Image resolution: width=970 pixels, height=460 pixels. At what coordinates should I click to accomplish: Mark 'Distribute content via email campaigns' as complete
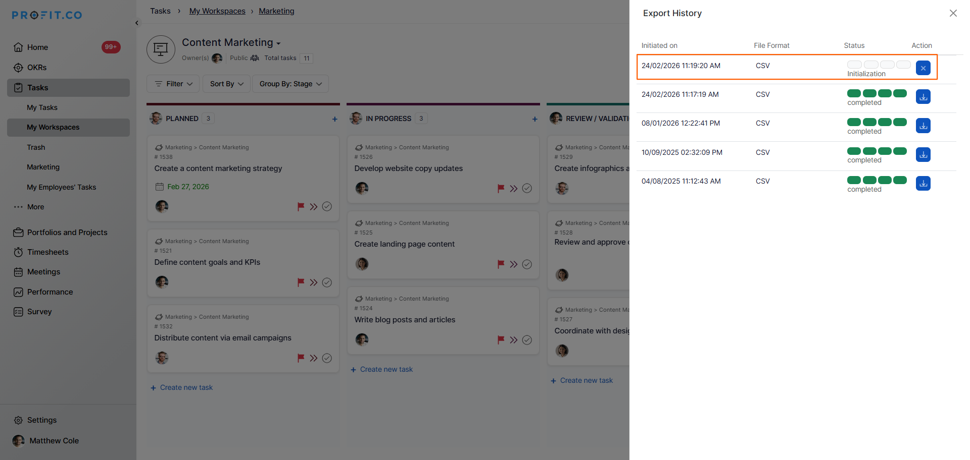[x=327, y=358]
